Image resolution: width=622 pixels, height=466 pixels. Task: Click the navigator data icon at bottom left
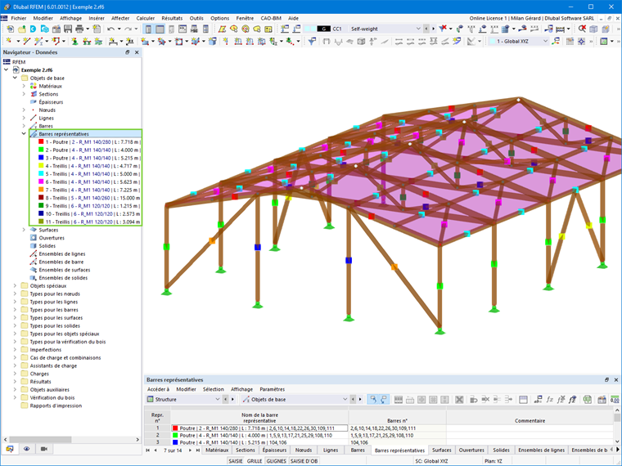[x=10, y=449]
